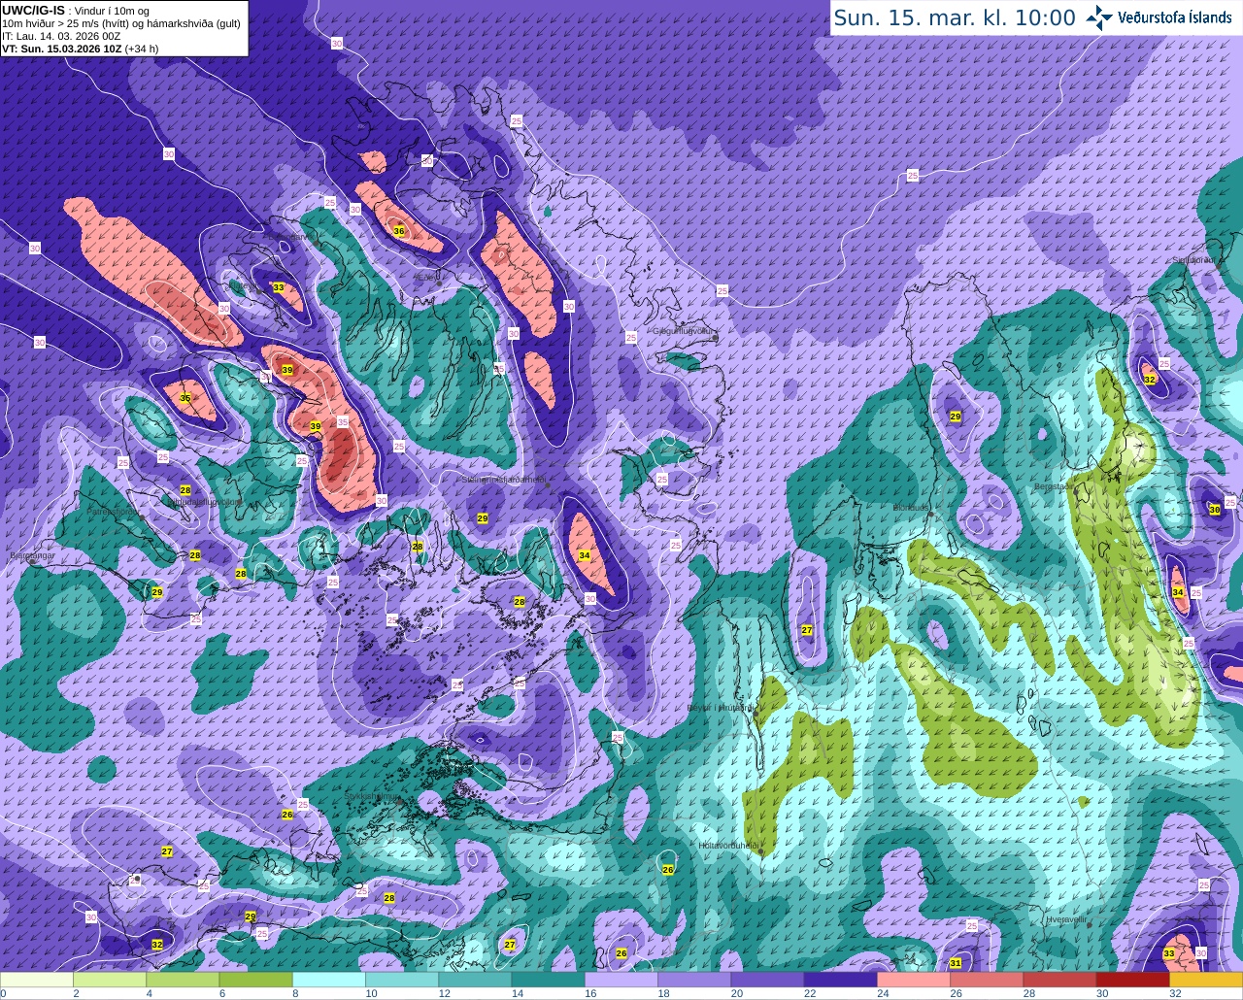
Task: Click the lavender 16–18 m/s legend swatch
Action: coord(621,980)
